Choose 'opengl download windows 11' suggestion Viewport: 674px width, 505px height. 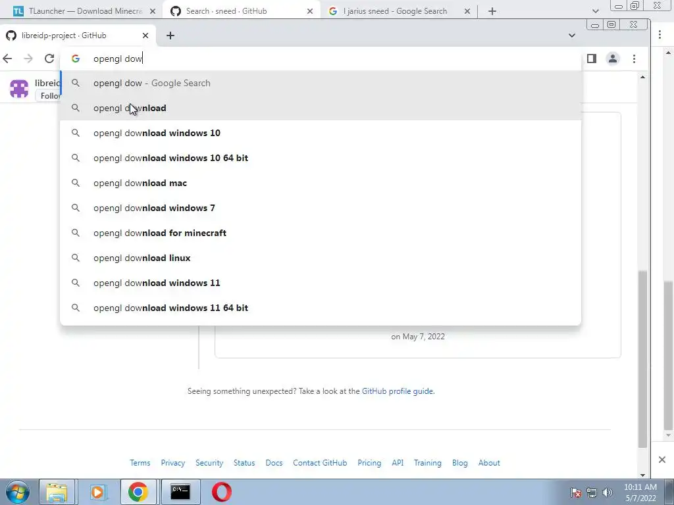(321, 283)
